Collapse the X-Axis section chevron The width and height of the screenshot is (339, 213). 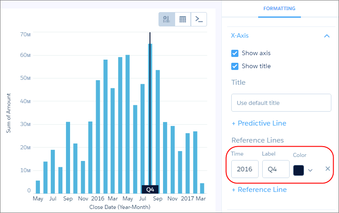326,36
